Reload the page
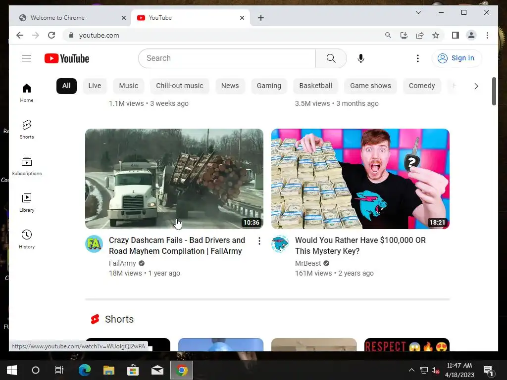Image resolution: width=507 pixels, height=380 pixels. click(x=51, y=35)
